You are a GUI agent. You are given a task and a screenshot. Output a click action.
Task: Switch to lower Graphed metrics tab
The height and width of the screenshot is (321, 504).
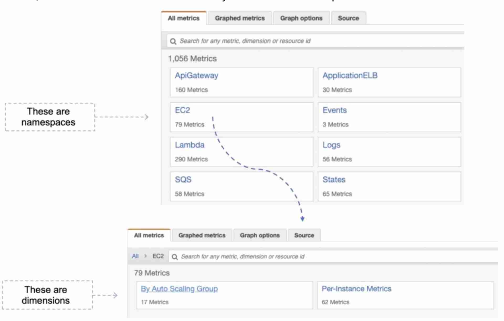coord(202,235)
